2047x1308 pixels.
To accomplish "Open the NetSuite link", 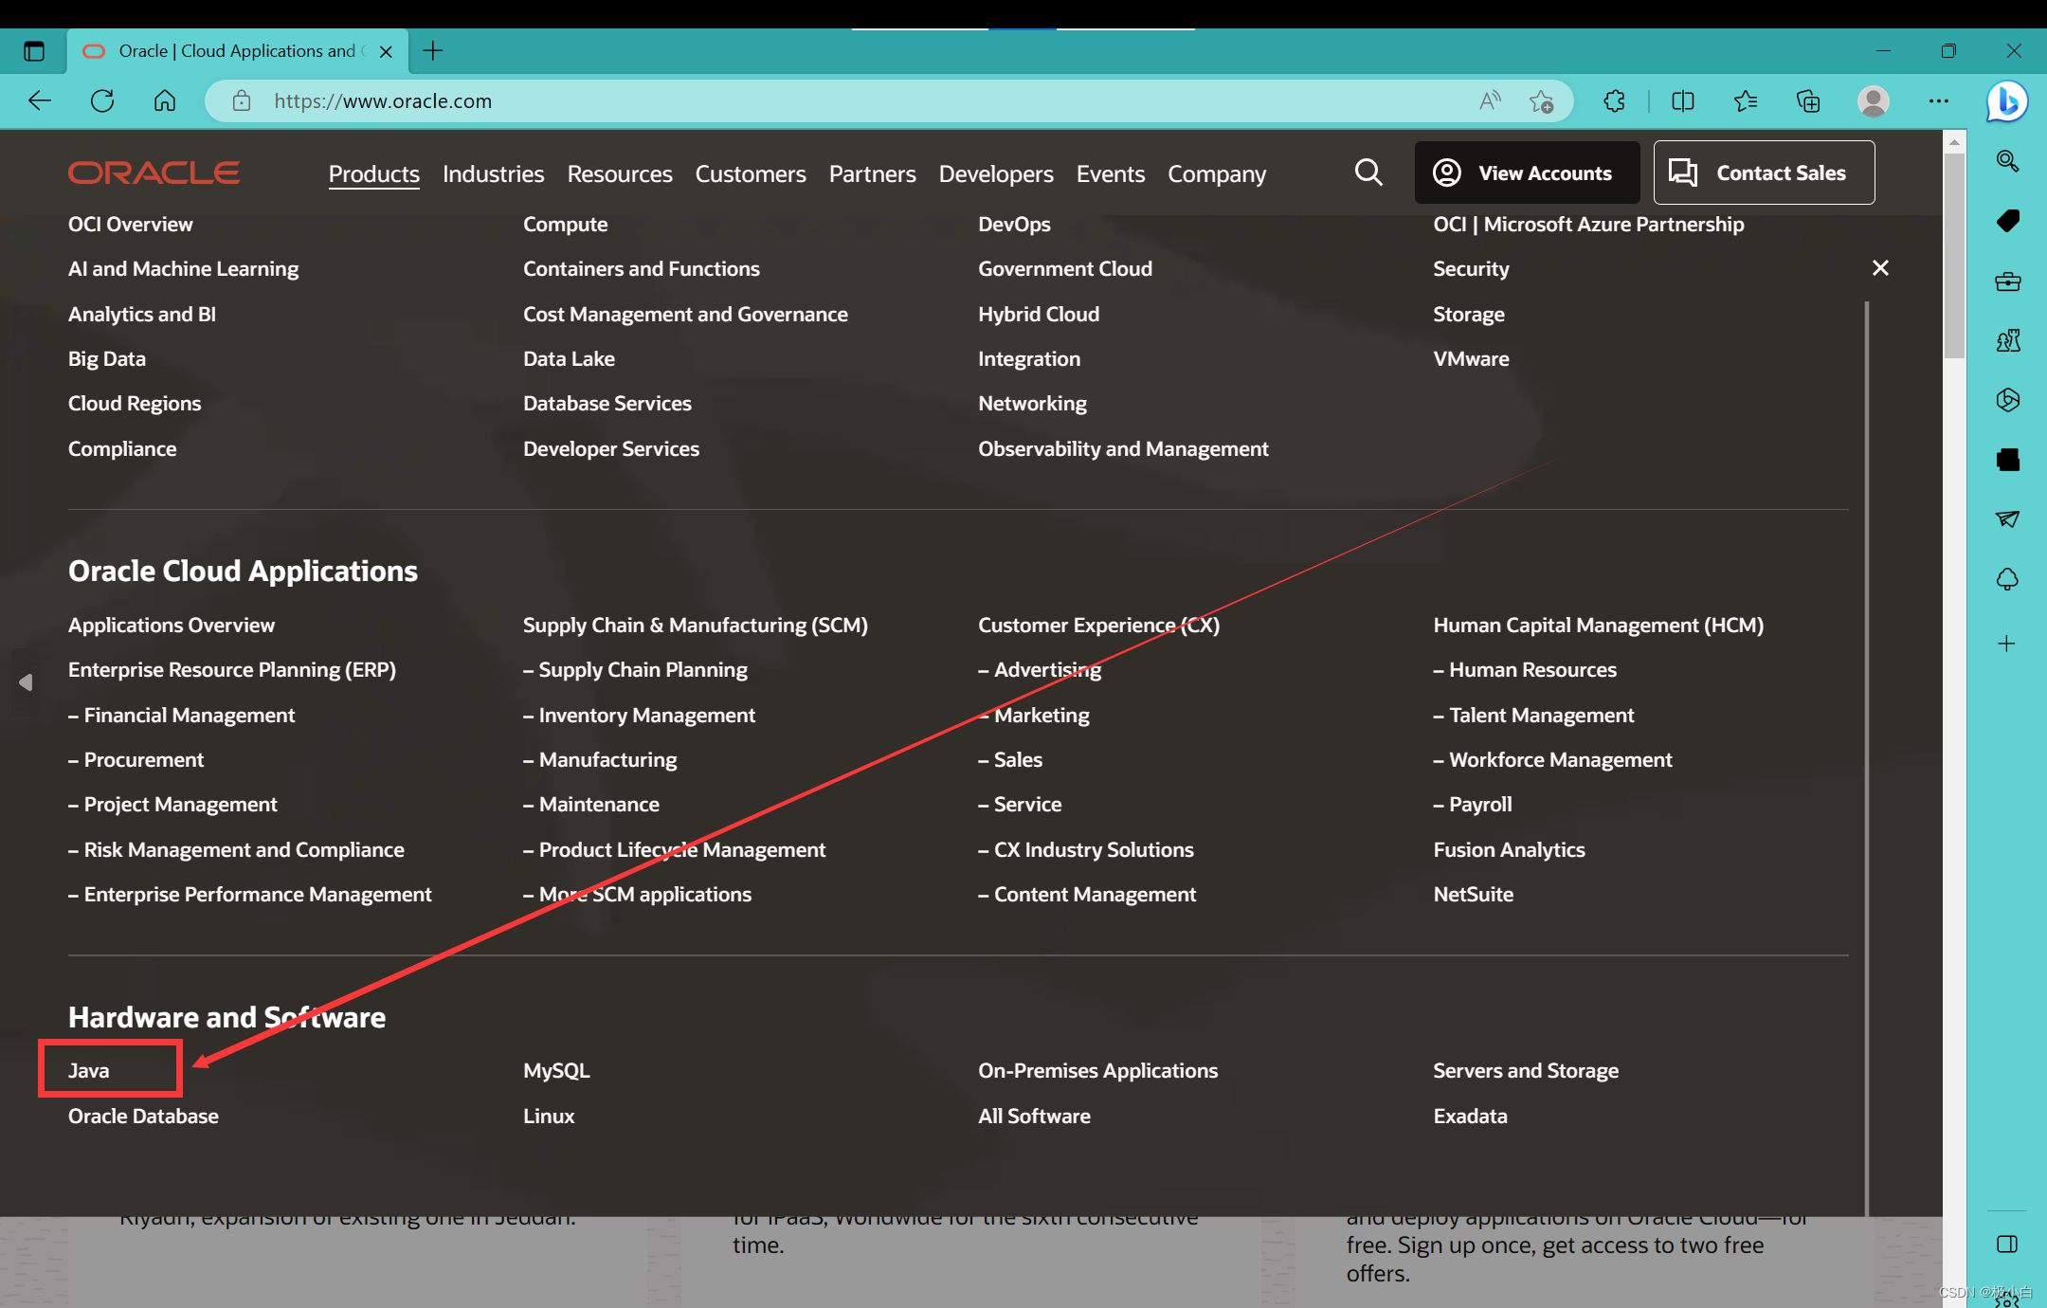I will coord(1473,895).
